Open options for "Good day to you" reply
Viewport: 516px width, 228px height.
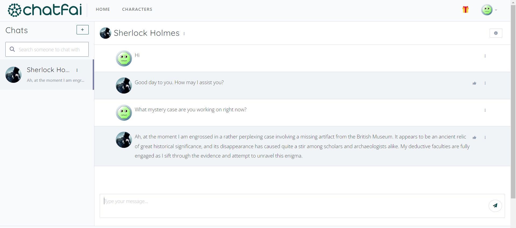click(485, 83)
